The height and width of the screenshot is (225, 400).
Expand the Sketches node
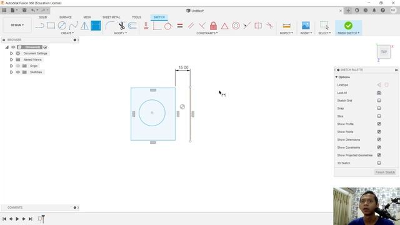pyautogui.click(x=11, y=72)
